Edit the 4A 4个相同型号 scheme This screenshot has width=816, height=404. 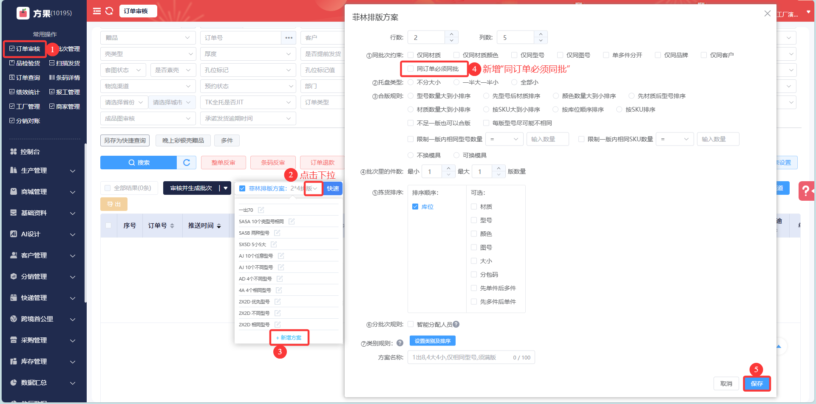279,290
